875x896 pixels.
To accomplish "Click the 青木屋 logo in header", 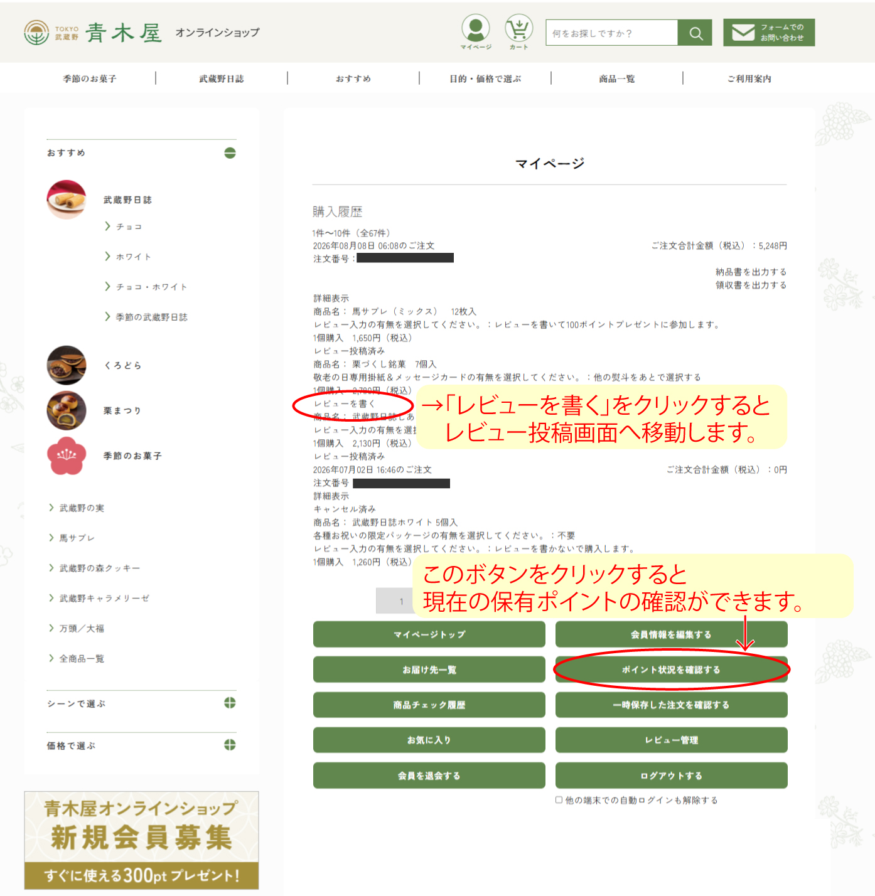I will click(93, 33).
